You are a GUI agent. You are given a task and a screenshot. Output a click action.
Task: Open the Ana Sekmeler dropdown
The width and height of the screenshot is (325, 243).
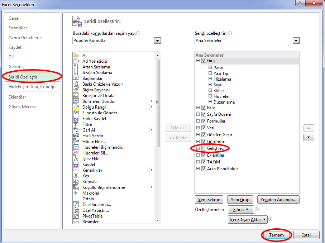click(296, 40)
